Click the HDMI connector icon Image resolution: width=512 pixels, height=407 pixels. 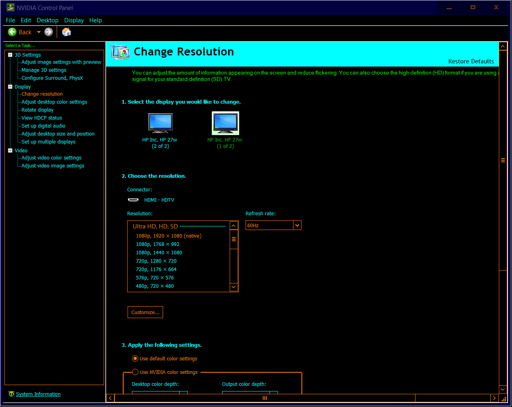click(x=133, y=200)
